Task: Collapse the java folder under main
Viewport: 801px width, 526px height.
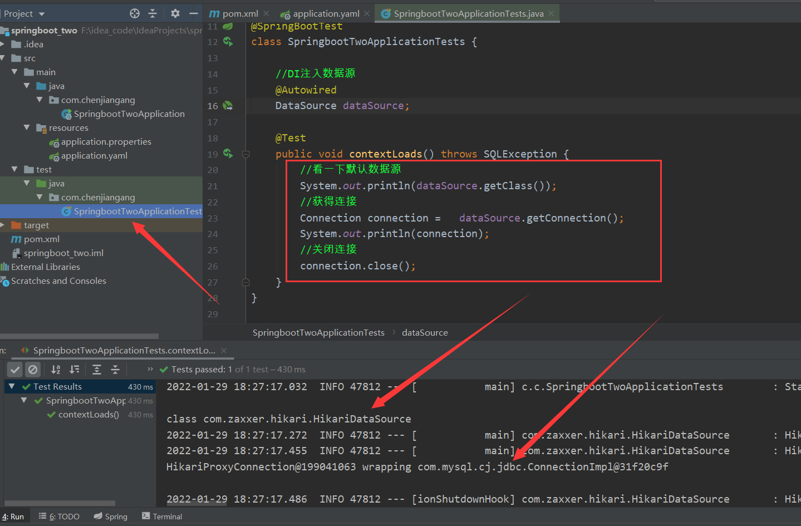Action: [27, 86]
